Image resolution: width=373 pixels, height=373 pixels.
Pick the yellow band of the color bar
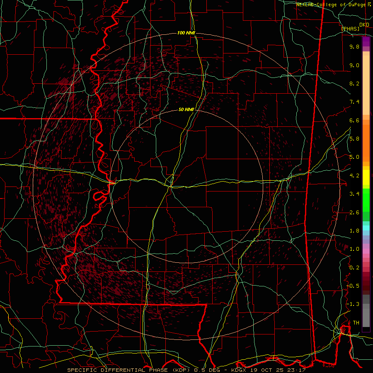tap(366, 177)
